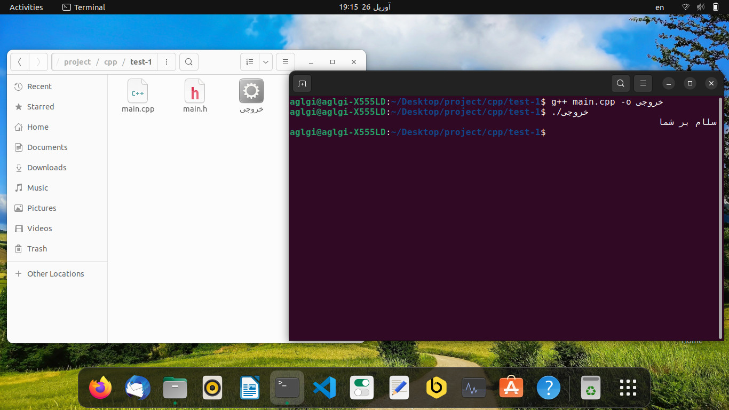The width and height of the screenshot is (729, 410).
Task: Click the Files search button
Action: coord(189,62)
